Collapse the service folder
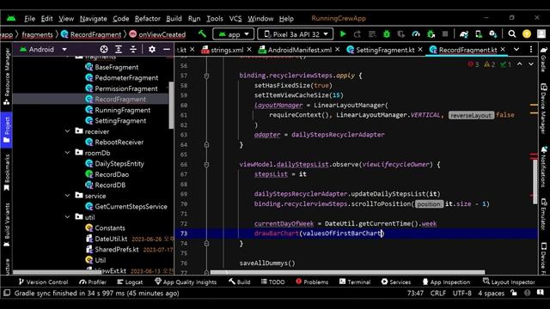Image resolution: width=550 pixels, height=309 pixels. (67, 196)
